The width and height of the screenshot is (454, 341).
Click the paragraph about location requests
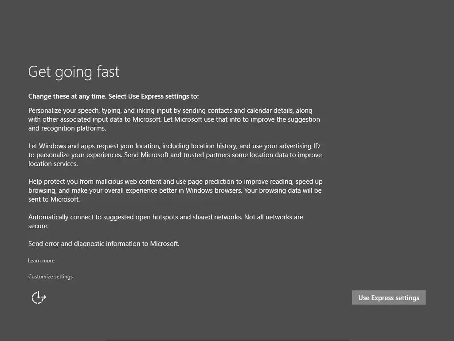click(x=175, y=155)
